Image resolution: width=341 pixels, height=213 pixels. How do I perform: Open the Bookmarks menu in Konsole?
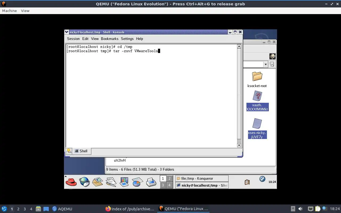[109, 39]
